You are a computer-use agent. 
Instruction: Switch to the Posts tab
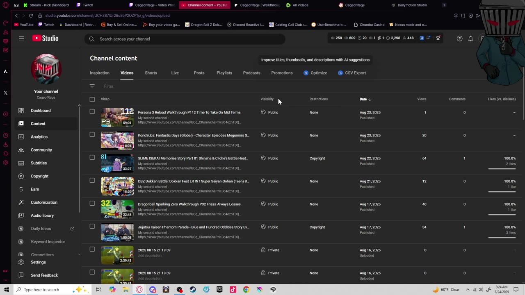199,73
